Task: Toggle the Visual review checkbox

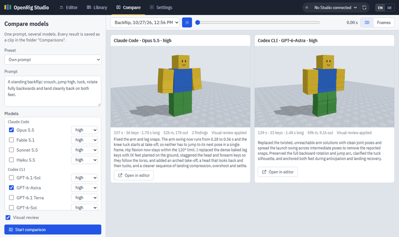Action: [x=8, y=217]
